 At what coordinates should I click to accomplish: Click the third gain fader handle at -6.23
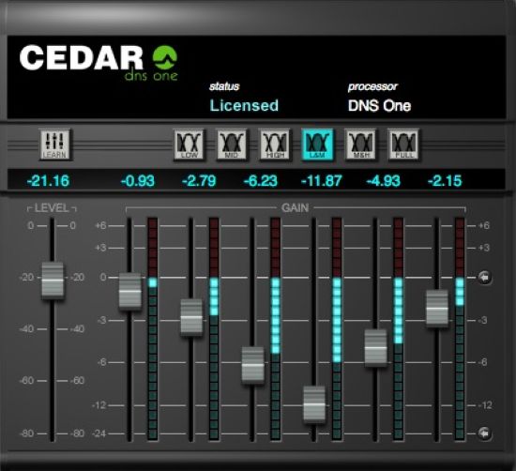point(252,365)
